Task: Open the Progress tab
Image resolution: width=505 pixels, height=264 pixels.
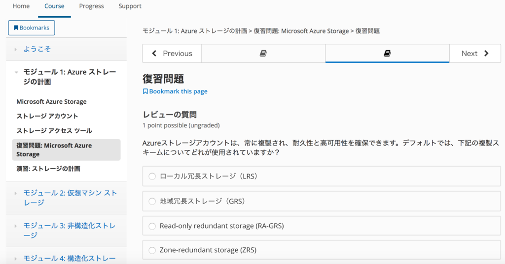Action: [91, 6]
